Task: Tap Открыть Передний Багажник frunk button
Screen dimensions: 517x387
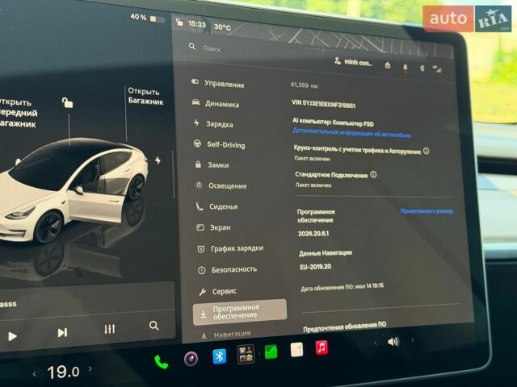Action: click(x=19, y=113)
